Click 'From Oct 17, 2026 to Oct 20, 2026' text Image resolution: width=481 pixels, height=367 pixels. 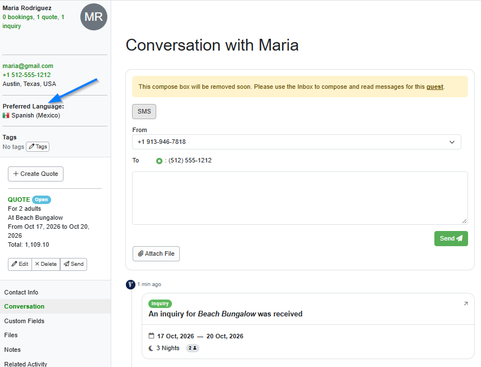point(48,231)
